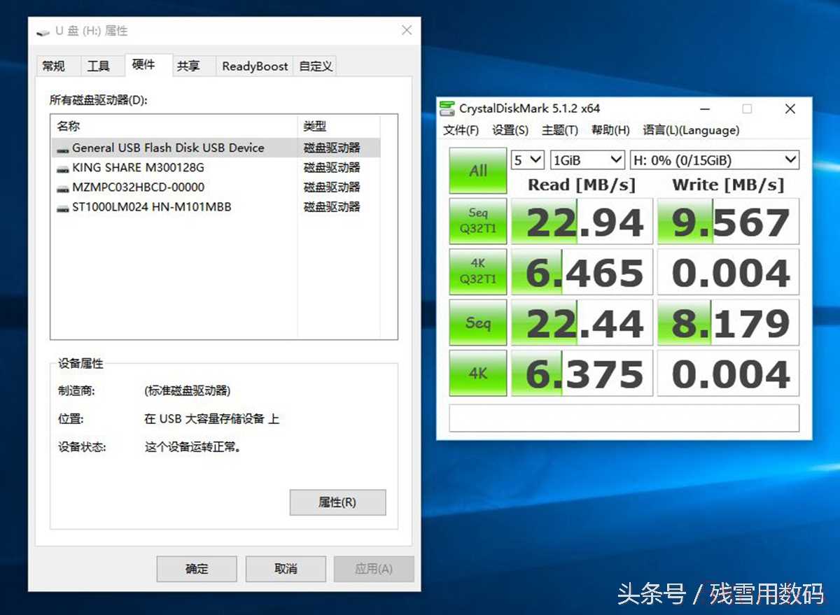The image size is (840, 615).
Task: Open the 帮助(H) menu
Action: [610, 130]
